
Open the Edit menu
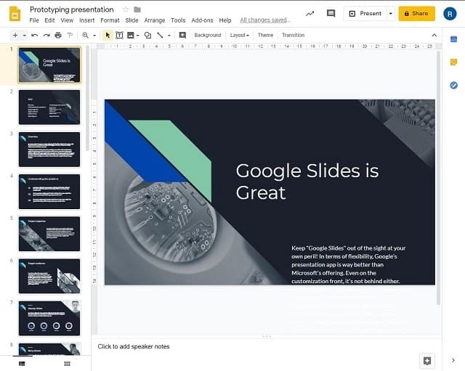(x=49, y=20)
